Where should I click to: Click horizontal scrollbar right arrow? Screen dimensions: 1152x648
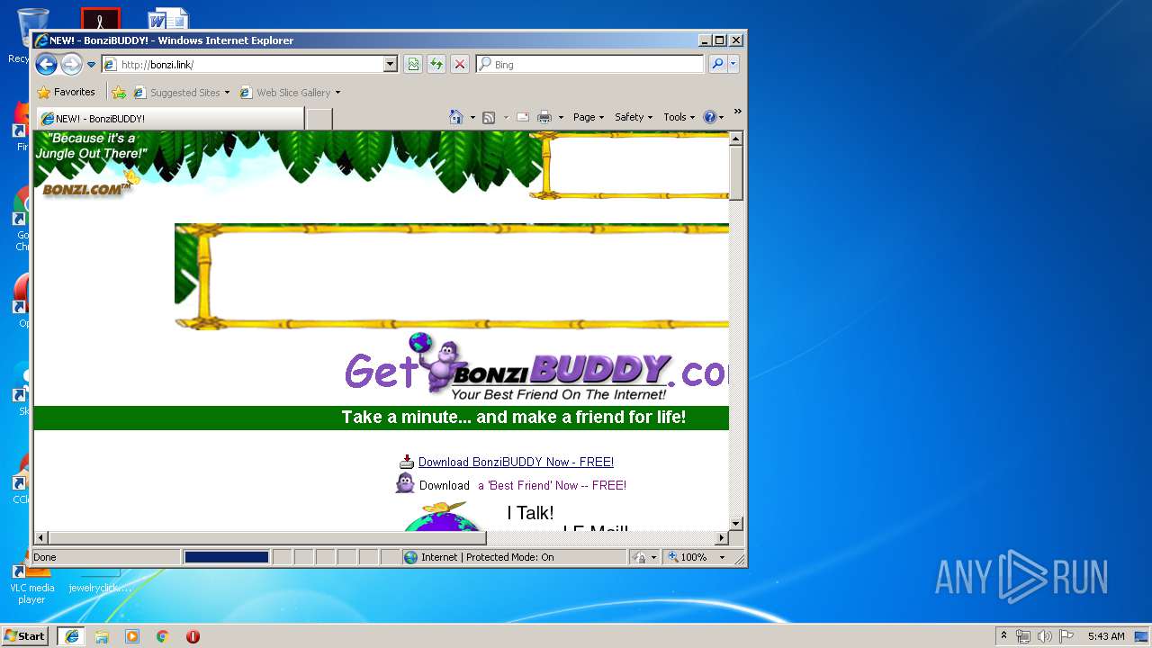pos(721,538)
